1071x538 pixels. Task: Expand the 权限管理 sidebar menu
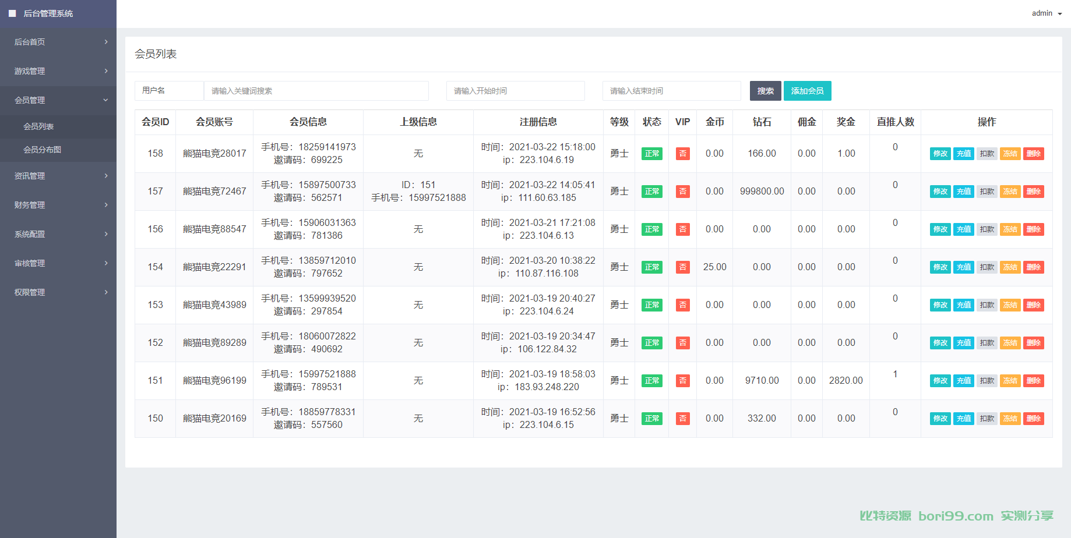tap(58, 292)
